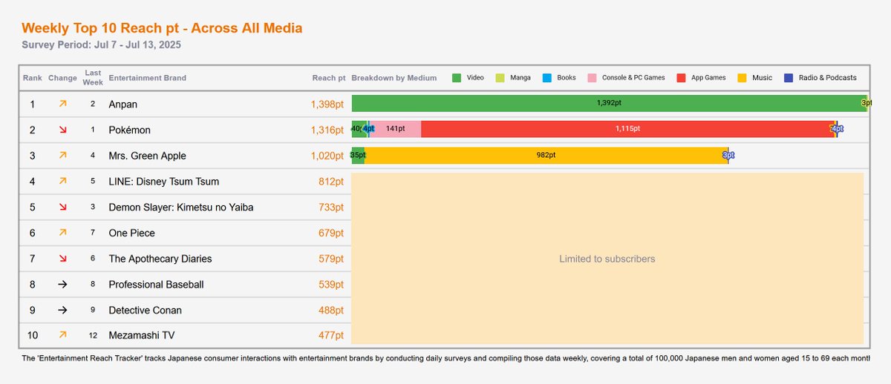
Task: Click the brand Detective Conan
Action: (145, 310)
